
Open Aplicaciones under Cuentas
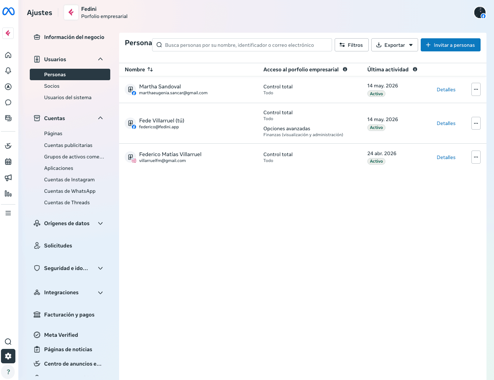(x=59, y=168)
